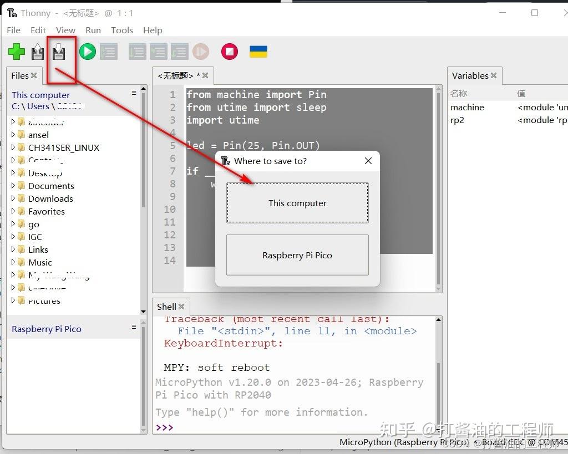The height and width of the screenshot is (454, 568).
Task: Expand the CH341SER_LINUX folder
Action: tap(13, 147)
